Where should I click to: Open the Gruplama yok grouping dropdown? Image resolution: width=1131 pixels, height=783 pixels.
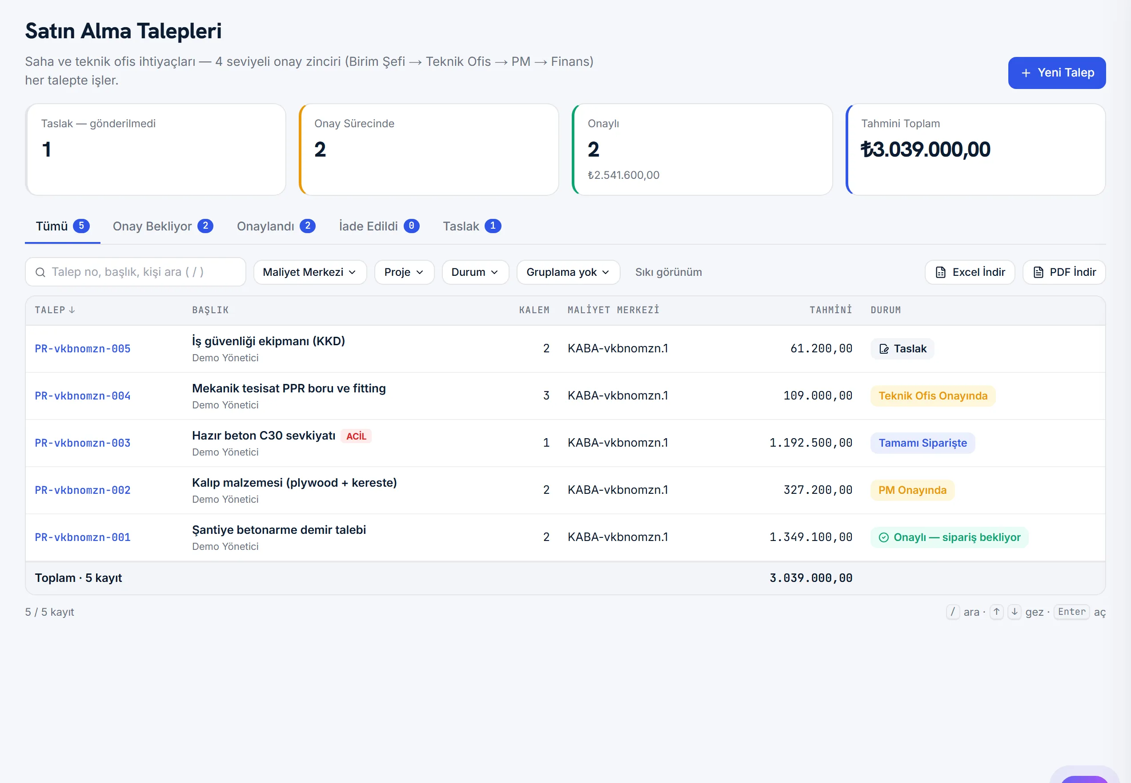pyautogui.click(x=568, y=272)
